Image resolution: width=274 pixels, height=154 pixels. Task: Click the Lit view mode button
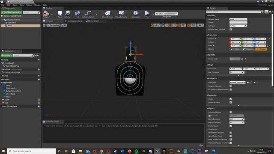click(64, 25)
